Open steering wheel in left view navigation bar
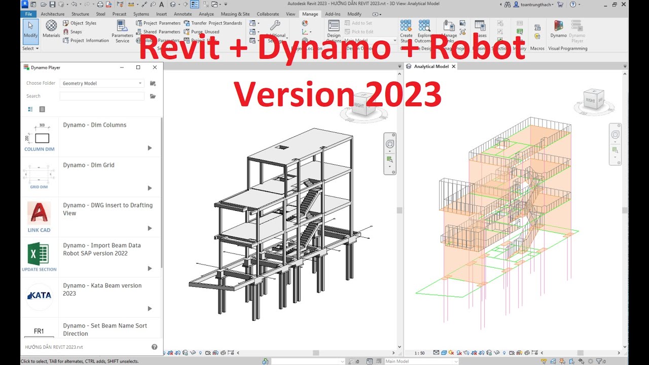 389,144
